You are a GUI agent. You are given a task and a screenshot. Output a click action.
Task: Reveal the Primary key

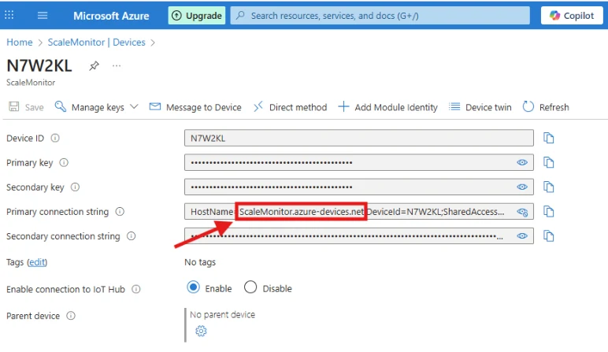click(522, 162)
